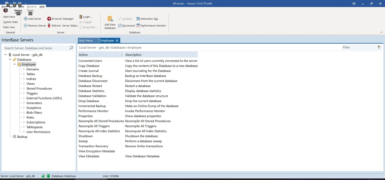Expand the Stored Procedures node chevron
385x180 pixels.
(x=24, y=89)
